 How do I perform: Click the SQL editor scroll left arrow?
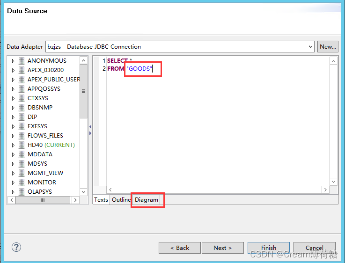click(x=110, y=190)
